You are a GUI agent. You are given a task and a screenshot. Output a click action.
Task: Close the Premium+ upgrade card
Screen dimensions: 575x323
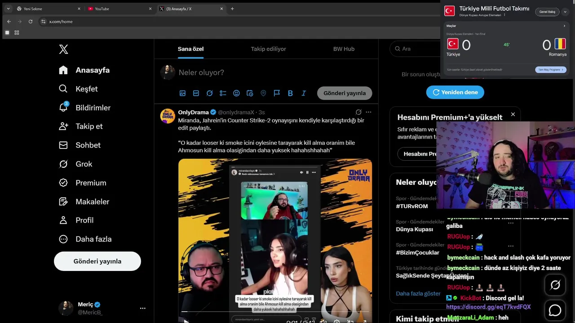[513, 114]
